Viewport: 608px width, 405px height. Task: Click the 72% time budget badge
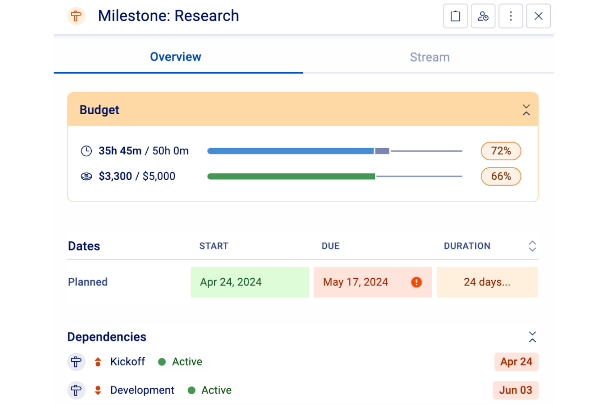pyautogui.click(x=501, y=151)
